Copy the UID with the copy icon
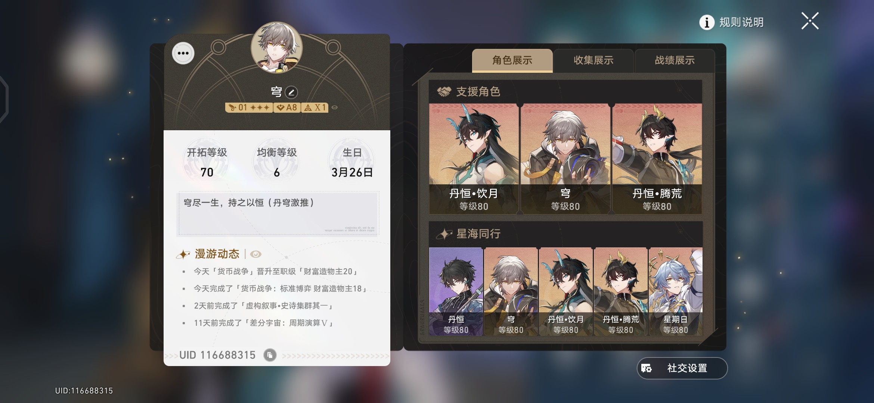Screen dimensions: 874x403 pos(270,355)
